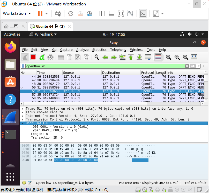
Task: Open the Edit menu
Action: pyautogui.click(x=34, y=50)
